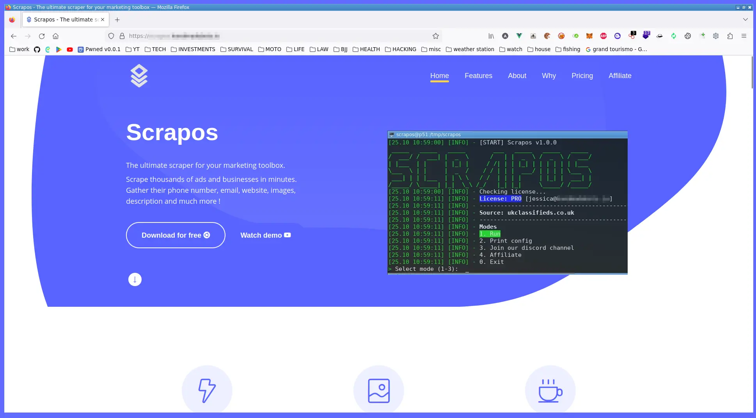This screenshot has height=418, width=756.
Task: Open the SURVIVAL bookmarks folder
Action: (x=236, y=49)
